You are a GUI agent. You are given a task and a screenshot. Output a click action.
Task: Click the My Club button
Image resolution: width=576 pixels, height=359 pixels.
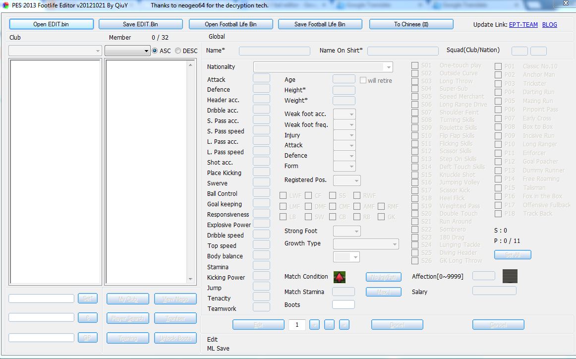tap(128, 299)
